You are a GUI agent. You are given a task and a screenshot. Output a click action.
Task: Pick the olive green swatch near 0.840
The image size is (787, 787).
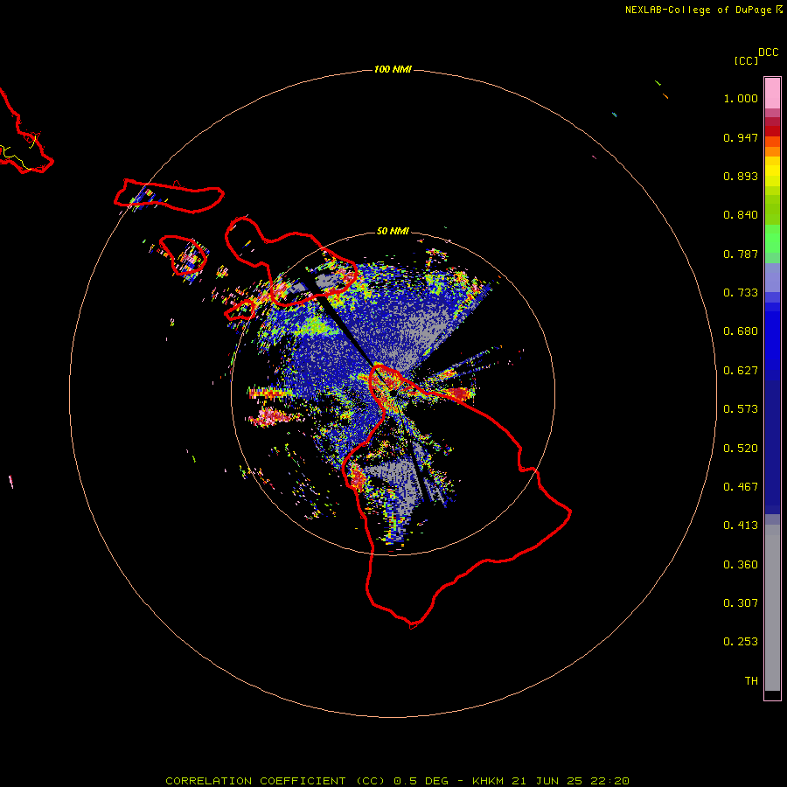pos(772,210)
